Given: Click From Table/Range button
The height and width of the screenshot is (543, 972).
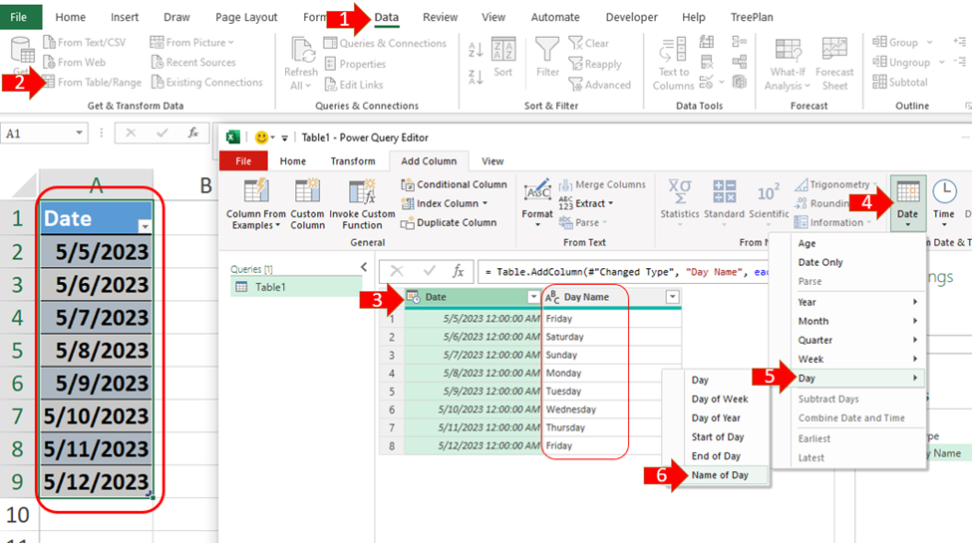Looking at the screenshot, I should click(93, 82).
